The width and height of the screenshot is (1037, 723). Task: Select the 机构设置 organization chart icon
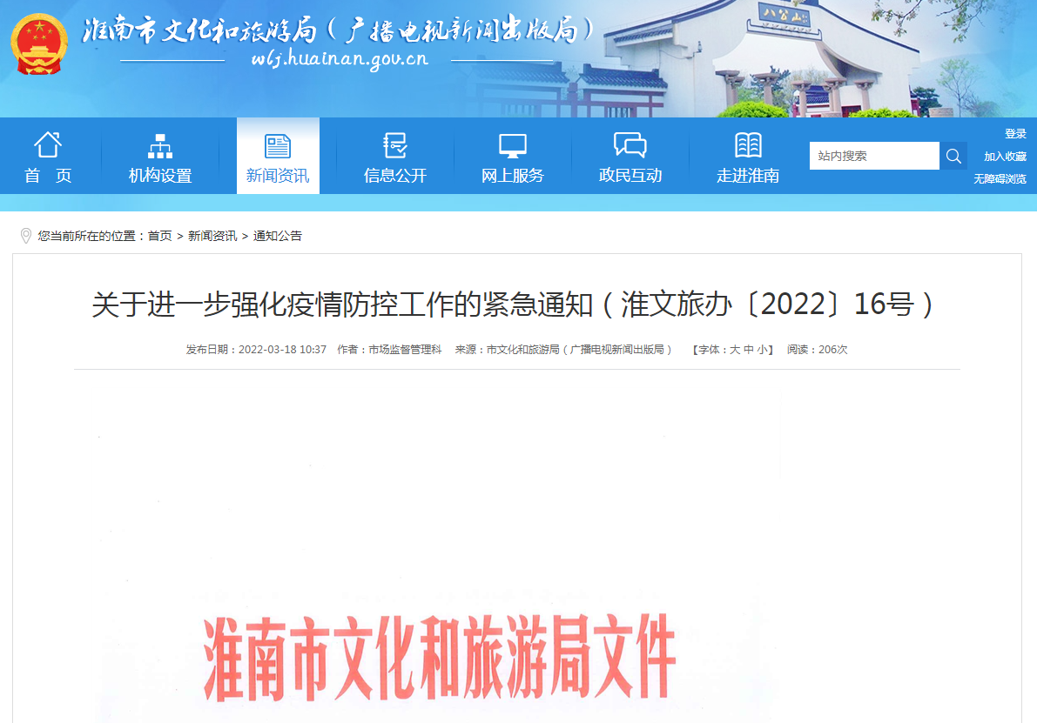click(160, 144)
